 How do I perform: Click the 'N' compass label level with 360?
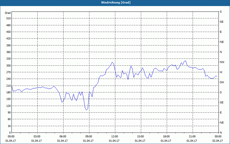(x=221, y=52)
